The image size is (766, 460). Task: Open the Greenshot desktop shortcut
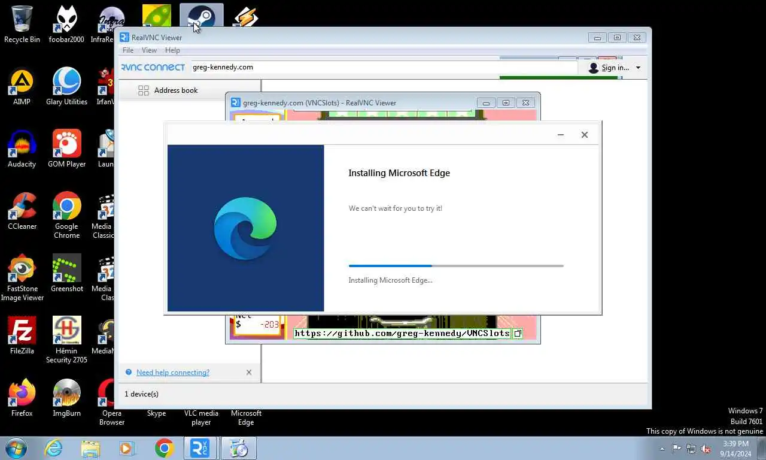point(66,273)
